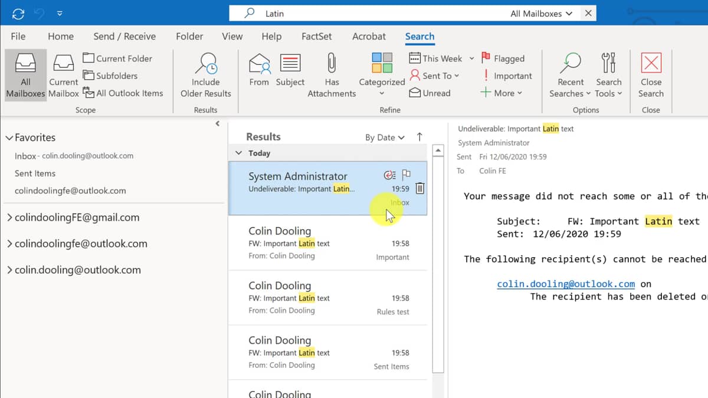Refine search by Subject

click(x=290, y=70)
